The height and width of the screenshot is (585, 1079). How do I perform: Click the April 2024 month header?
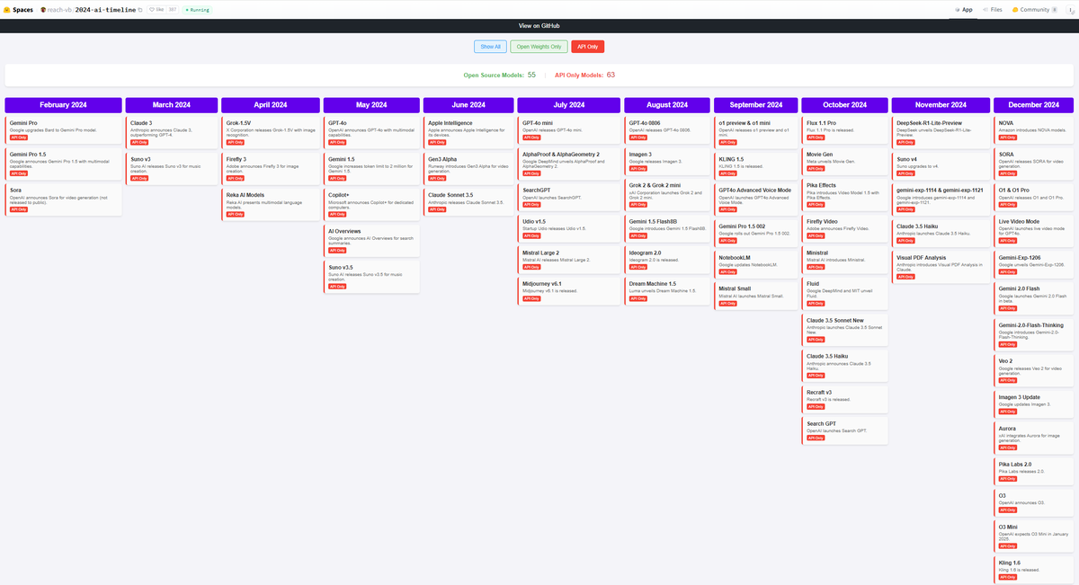point(271,105)
